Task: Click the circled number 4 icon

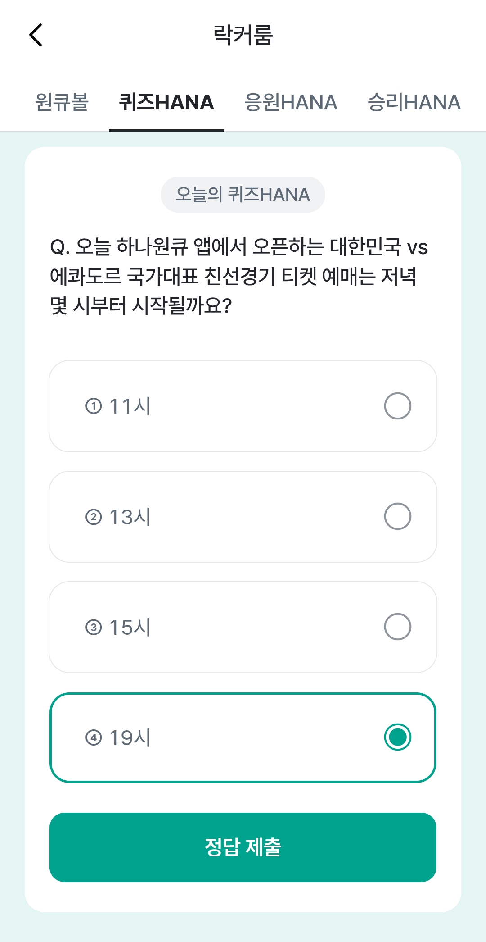Action: (94, 737)
